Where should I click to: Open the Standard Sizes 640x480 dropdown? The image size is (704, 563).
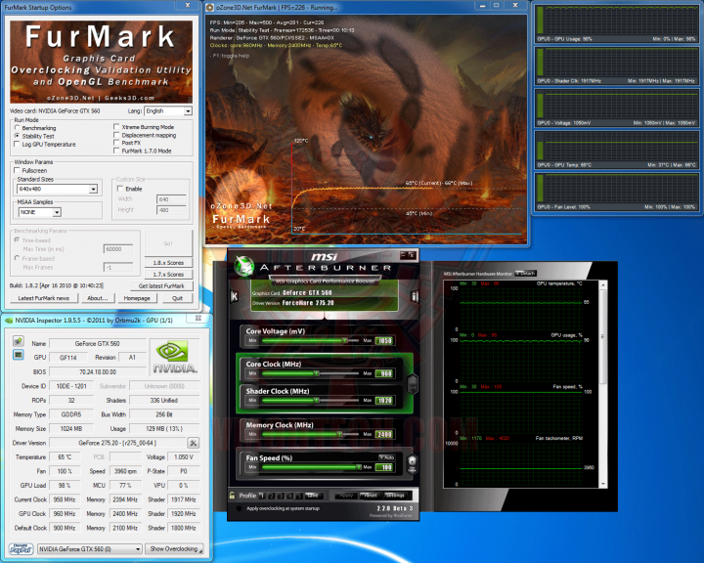93,189
